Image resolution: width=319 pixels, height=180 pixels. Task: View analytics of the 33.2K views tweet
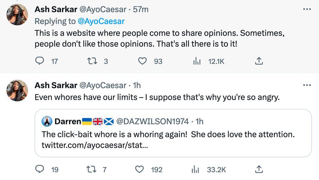[x=195, y=169]
